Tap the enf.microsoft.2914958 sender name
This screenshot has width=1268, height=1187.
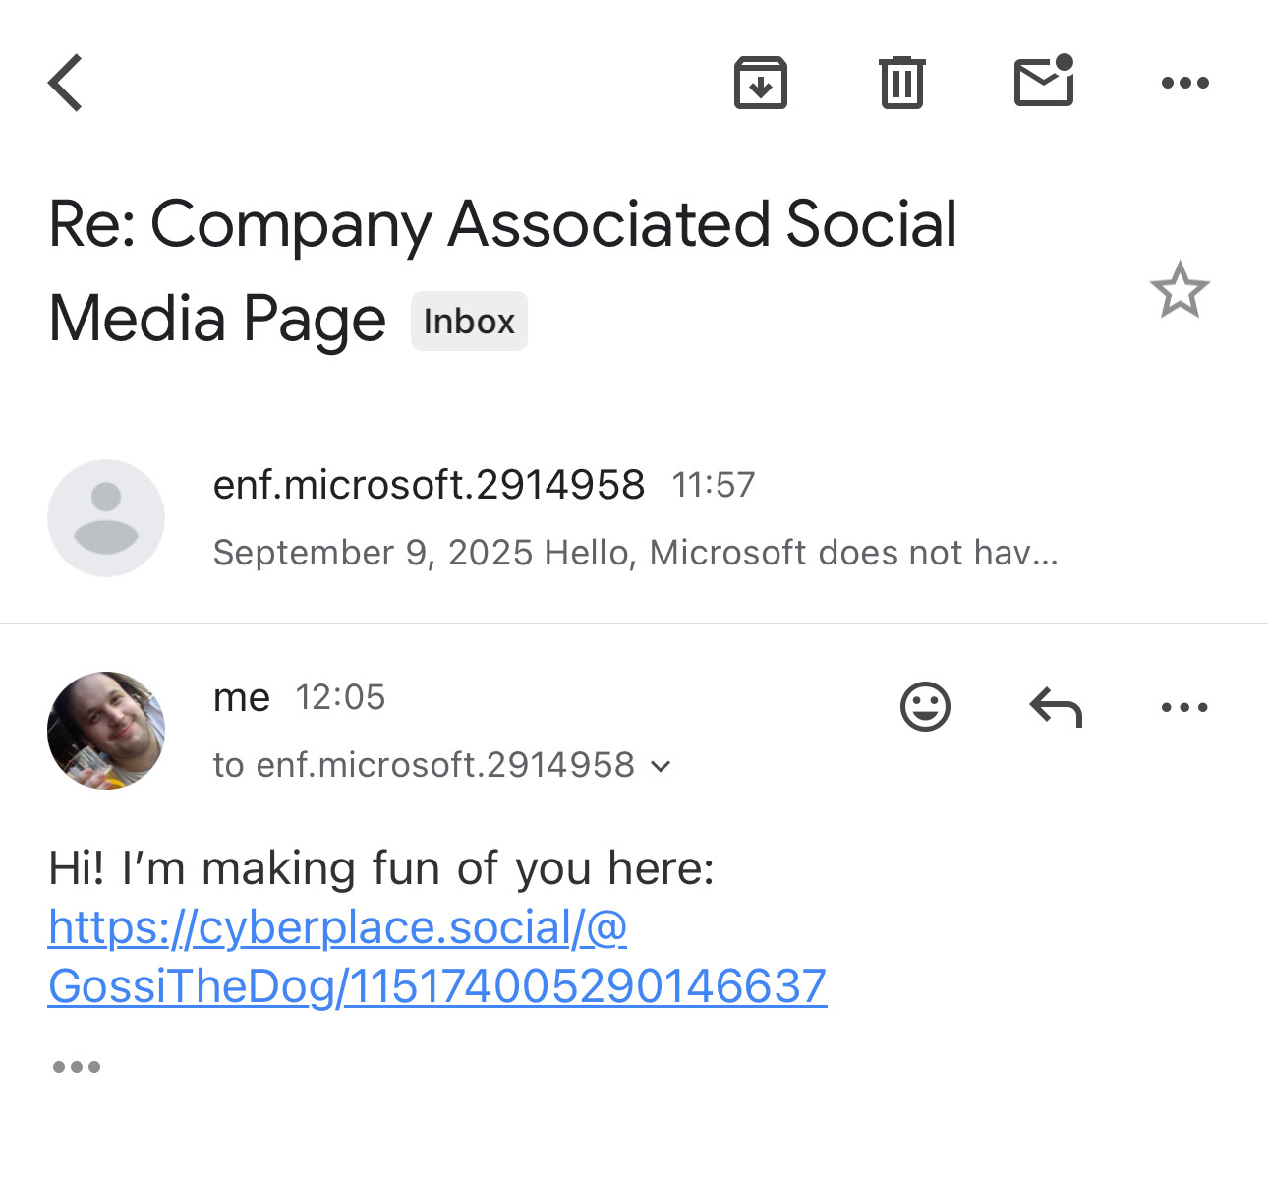tap(430, 485)
